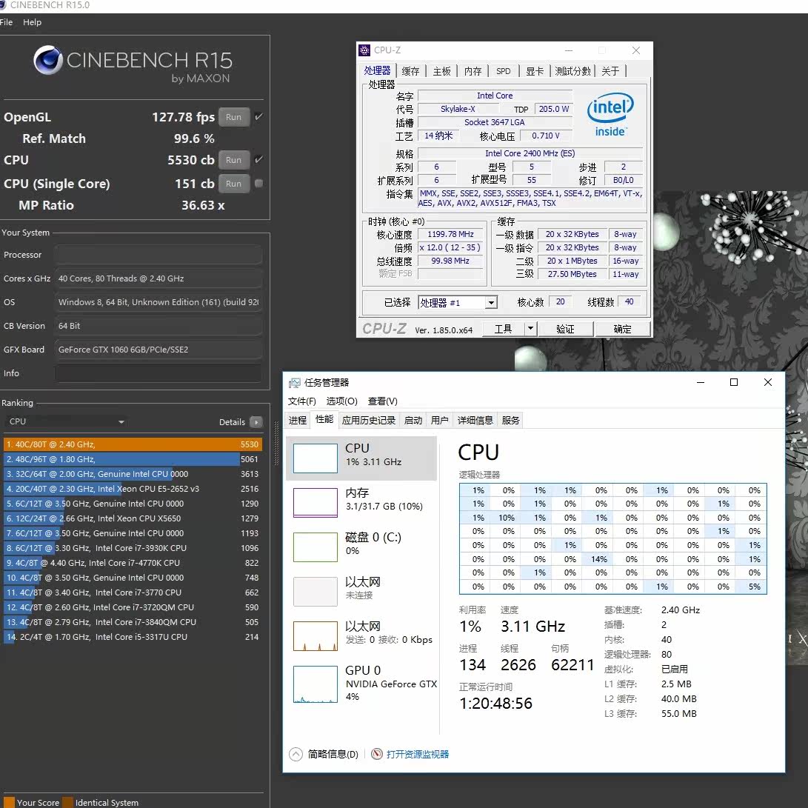Image resolution: width=808 pixels, height=808 pixels.
Task: Switch to CPU-Z 内存 tab
Action: click(x=473, y=71)
